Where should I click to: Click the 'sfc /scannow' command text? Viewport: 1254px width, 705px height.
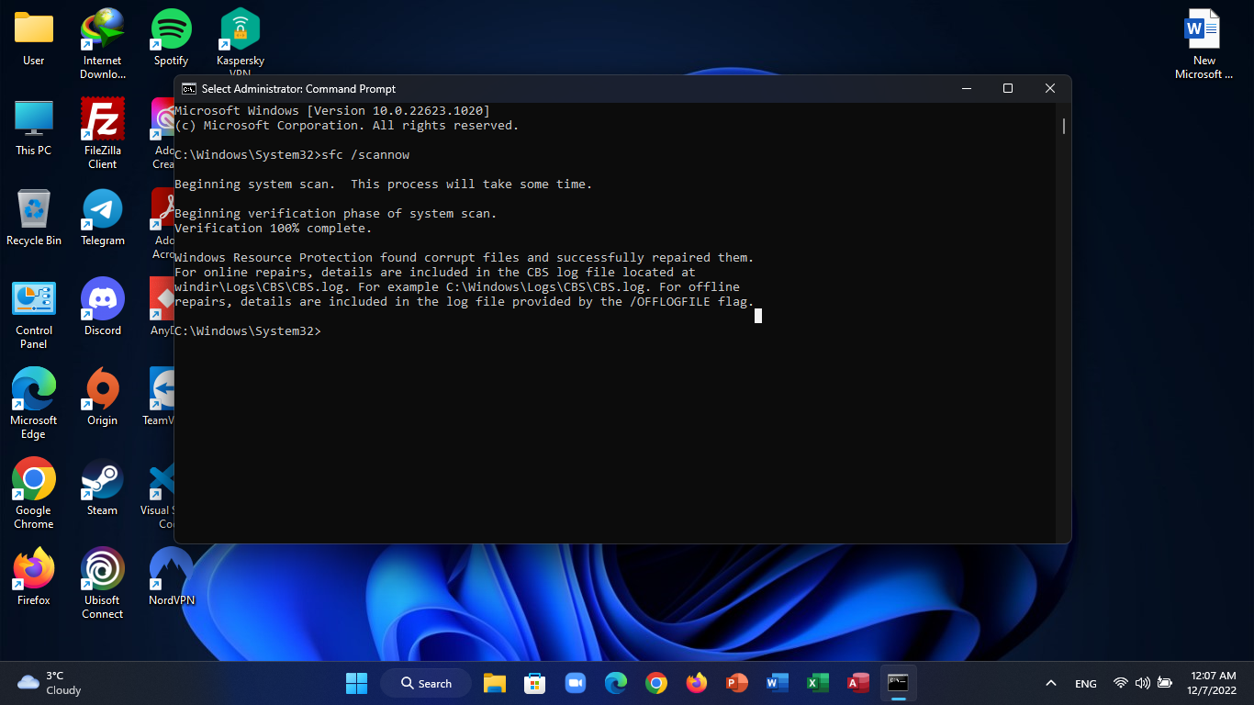365,155
